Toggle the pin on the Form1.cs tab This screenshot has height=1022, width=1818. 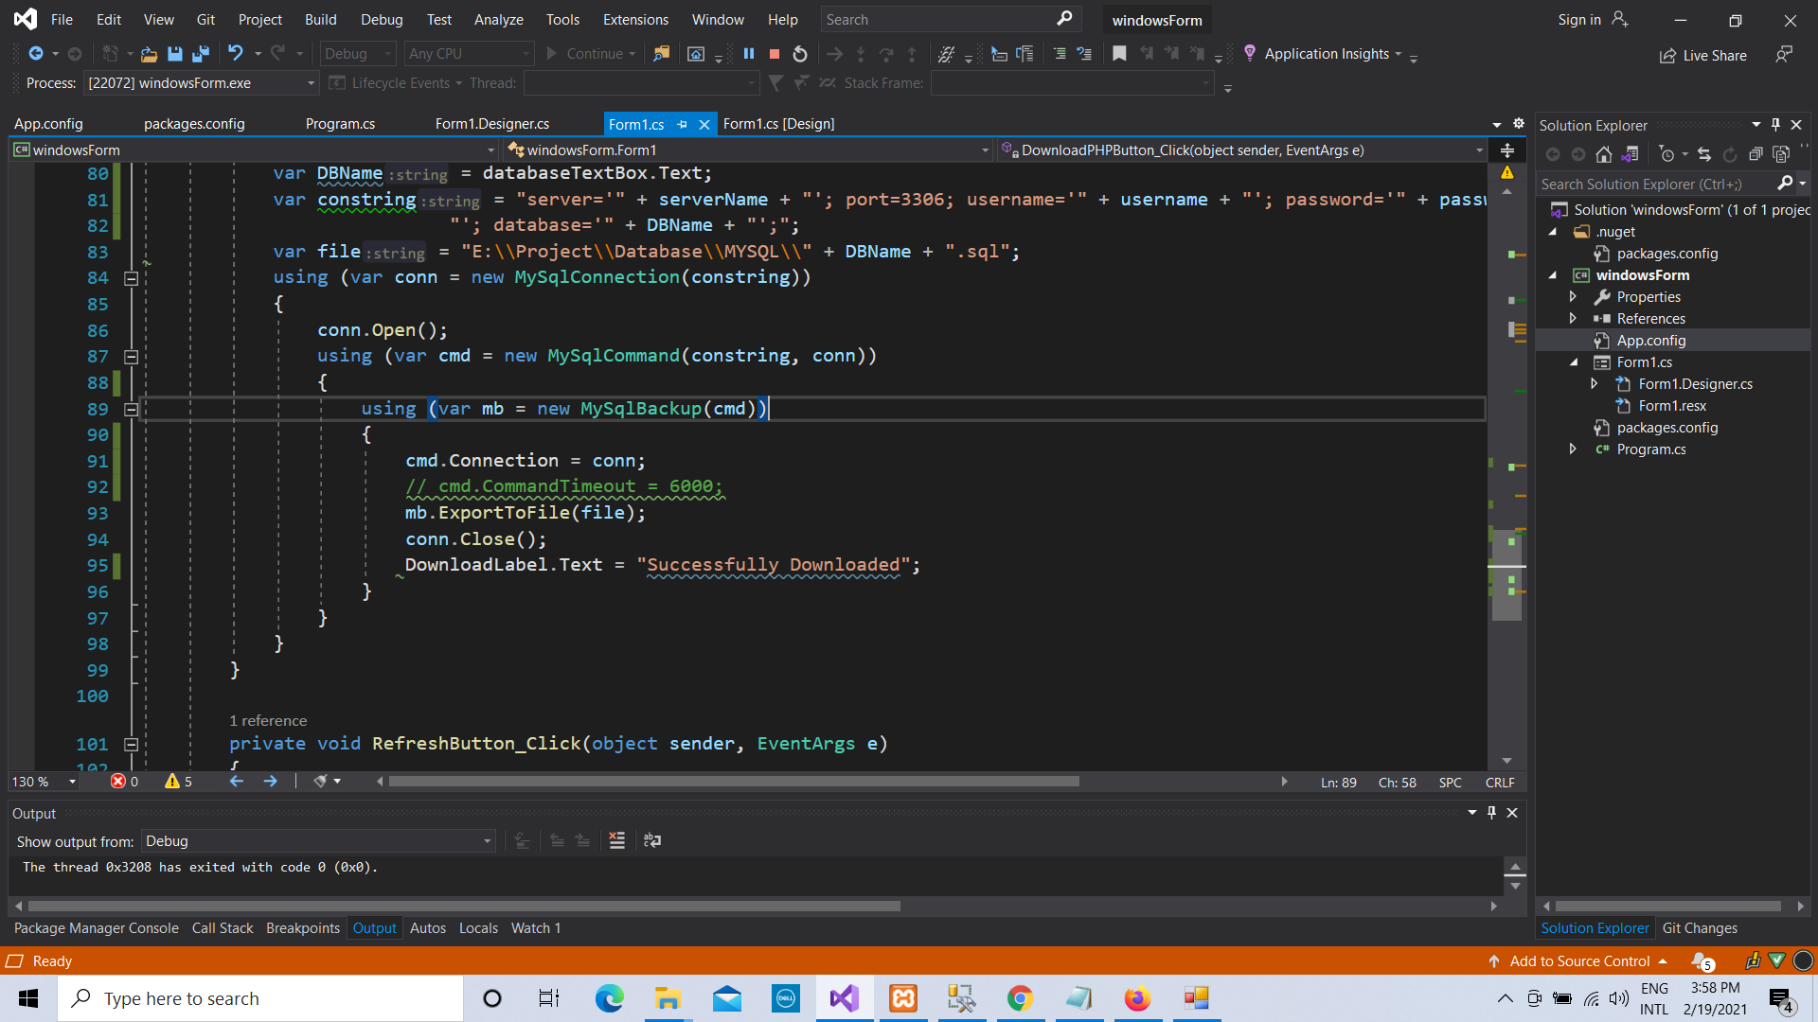pyautogui.click(x=683, y=124)
